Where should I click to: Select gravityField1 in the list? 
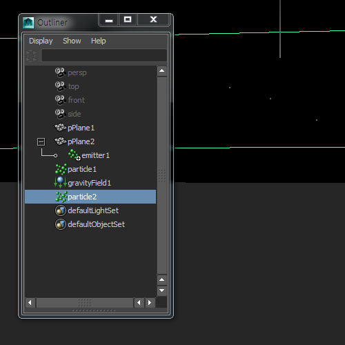[x=89, y=183]
